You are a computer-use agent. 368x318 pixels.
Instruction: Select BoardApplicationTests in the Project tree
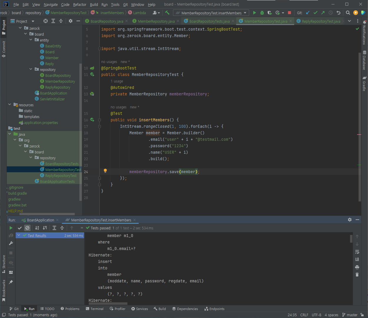point(57,181)
